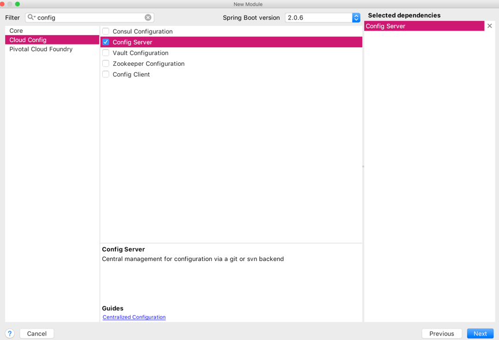Tick the Zookeeper Configuration checkbox
The height and width of the screenshot is (340, 499).
(106, 63)
